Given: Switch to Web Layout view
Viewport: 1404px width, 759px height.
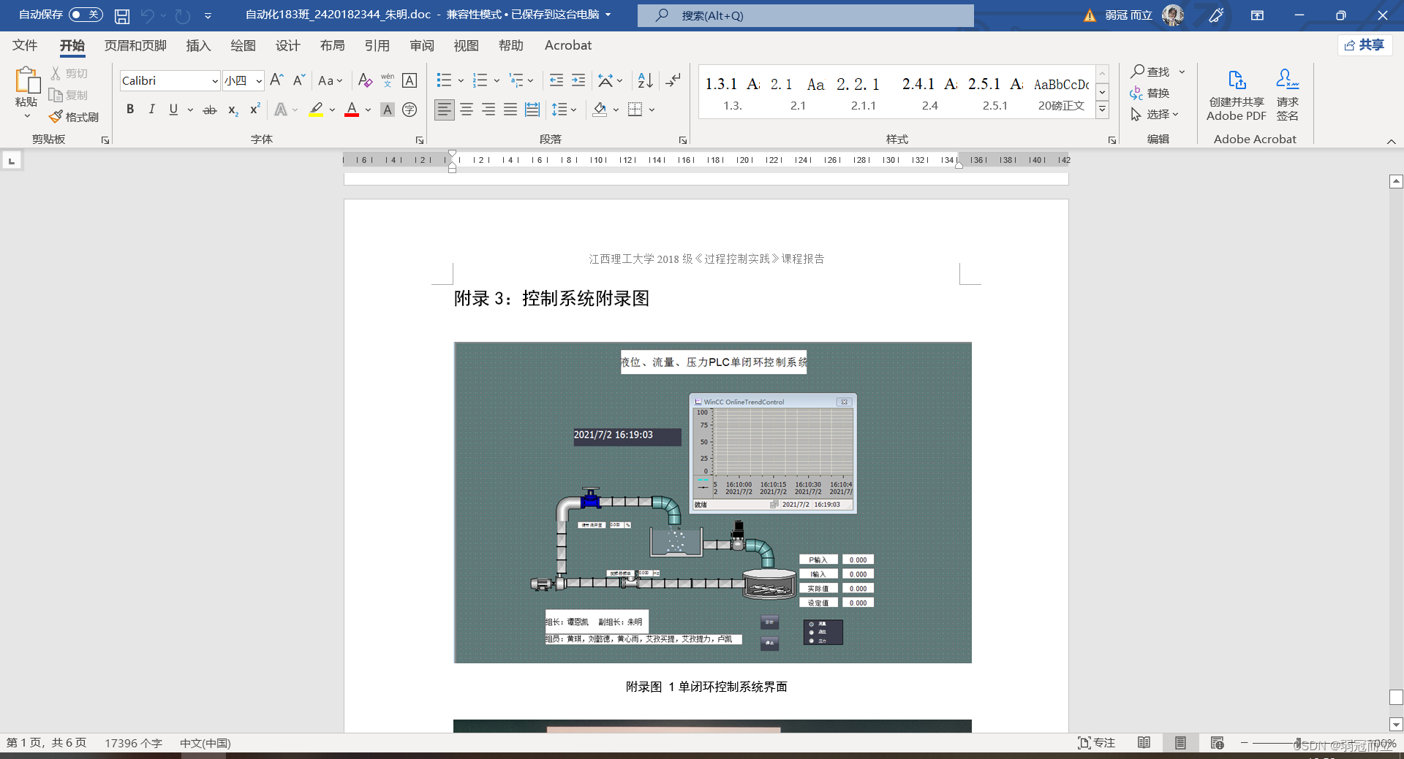Looking at the screenshot, I should pyautogui.click(x=1217, y=743).
